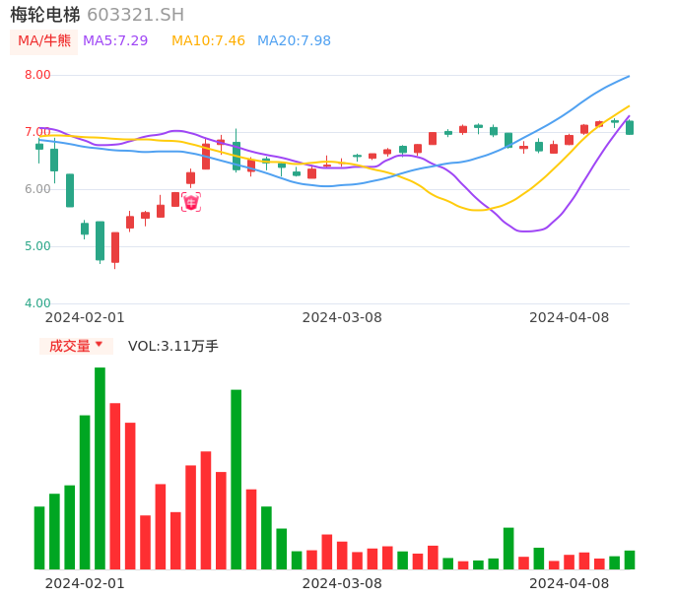Image resolution: width=676 pixels, height=597 pixels.
Task: Select the MA/牛熊 indicator tab
Action: point(44,40)
